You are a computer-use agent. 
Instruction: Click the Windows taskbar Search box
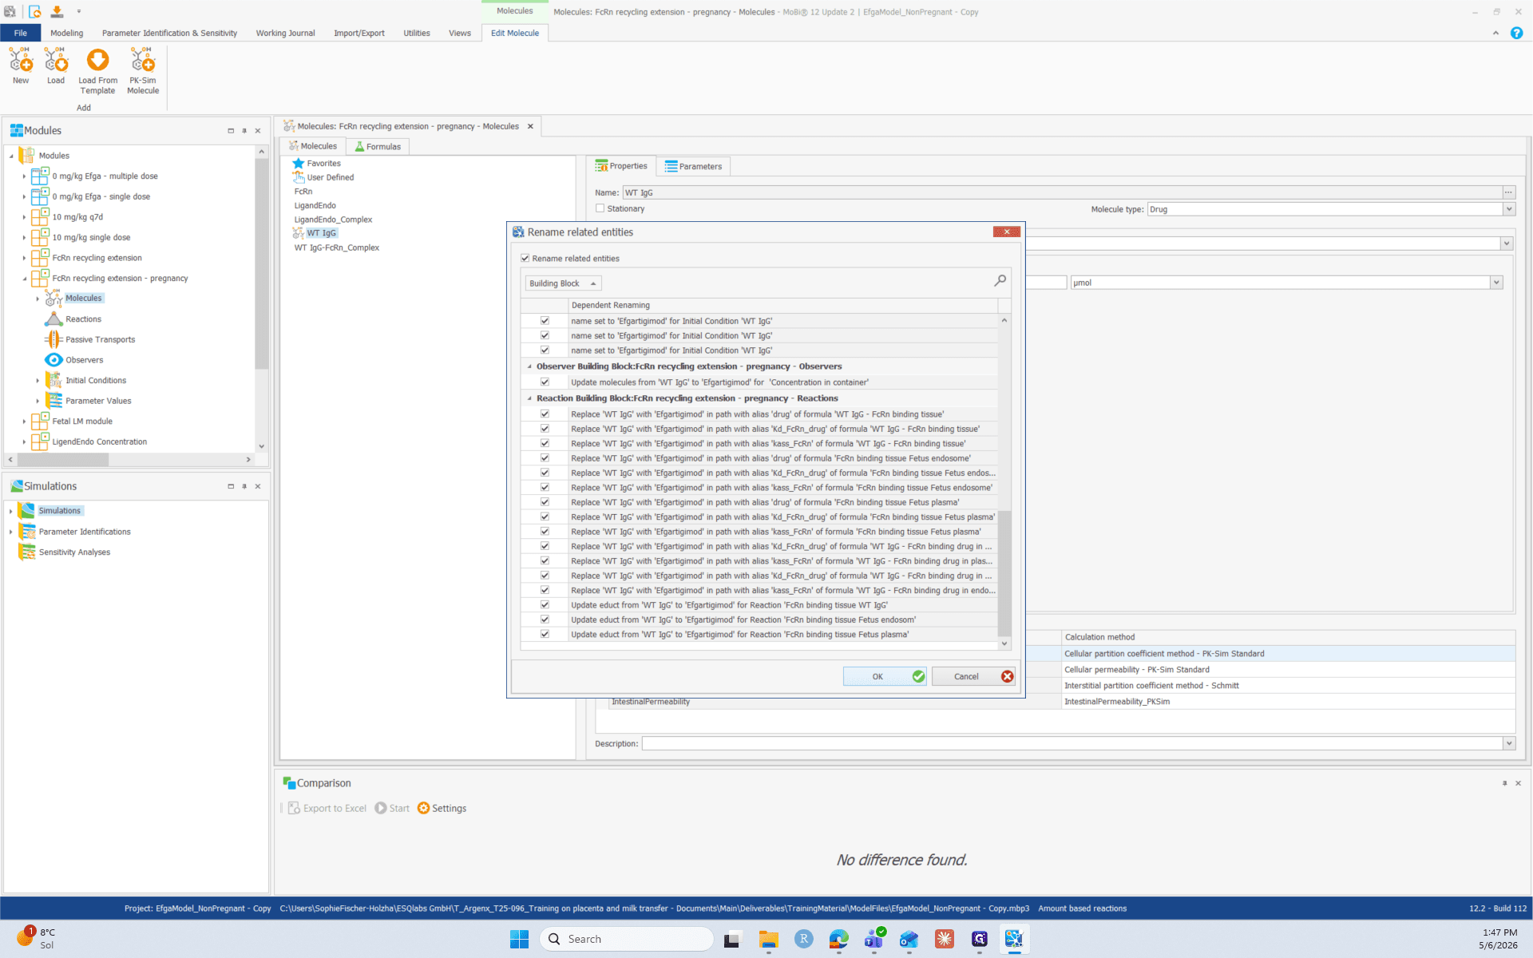click(x=627, y=939)
